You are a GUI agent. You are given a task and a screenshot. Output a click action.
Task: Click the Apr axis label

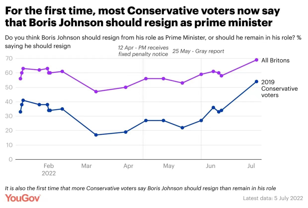point(128,166)
